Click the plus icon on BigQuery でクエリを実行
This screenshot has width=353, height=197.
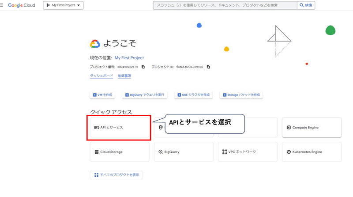pos(127,95)
